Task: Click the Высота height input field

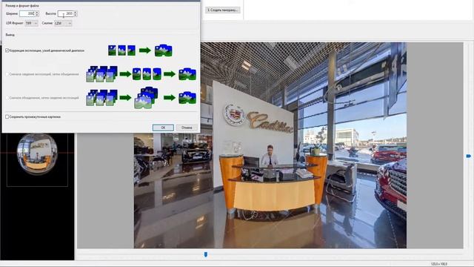Action: click(x=66, y=13)
